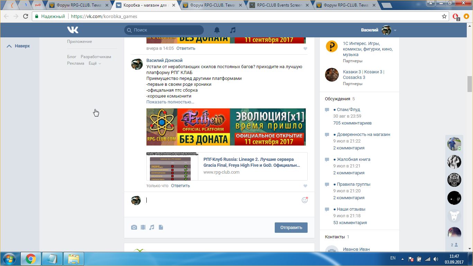Click the 1С Интерес partner logo
The height and width of the screenshot is (266, 473).
point(332,47)
